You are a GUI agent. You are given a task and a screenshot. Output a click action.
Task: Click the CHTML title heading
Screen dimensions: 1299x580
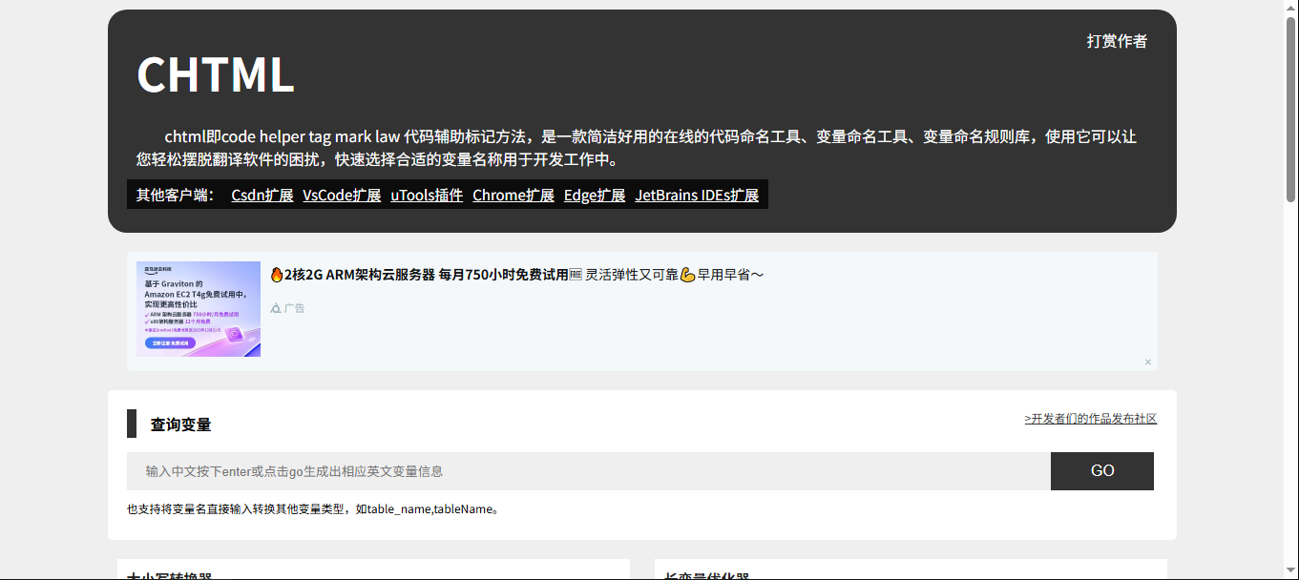[216, 74]
